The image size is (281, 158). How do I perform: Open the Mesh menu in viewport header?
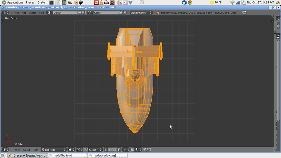coord(35,150)
